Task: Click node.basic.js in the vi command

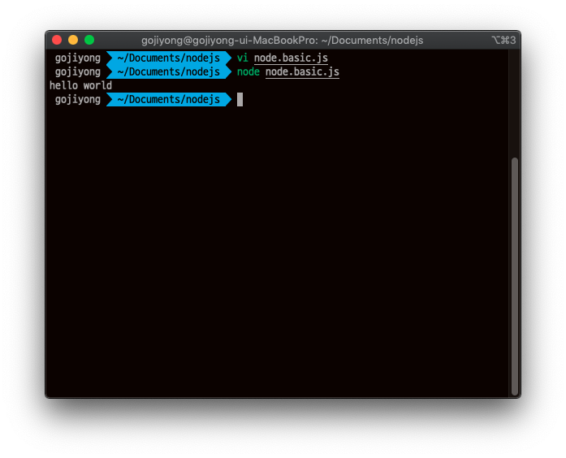Action: pyautogui.click(x=291, y=58)
